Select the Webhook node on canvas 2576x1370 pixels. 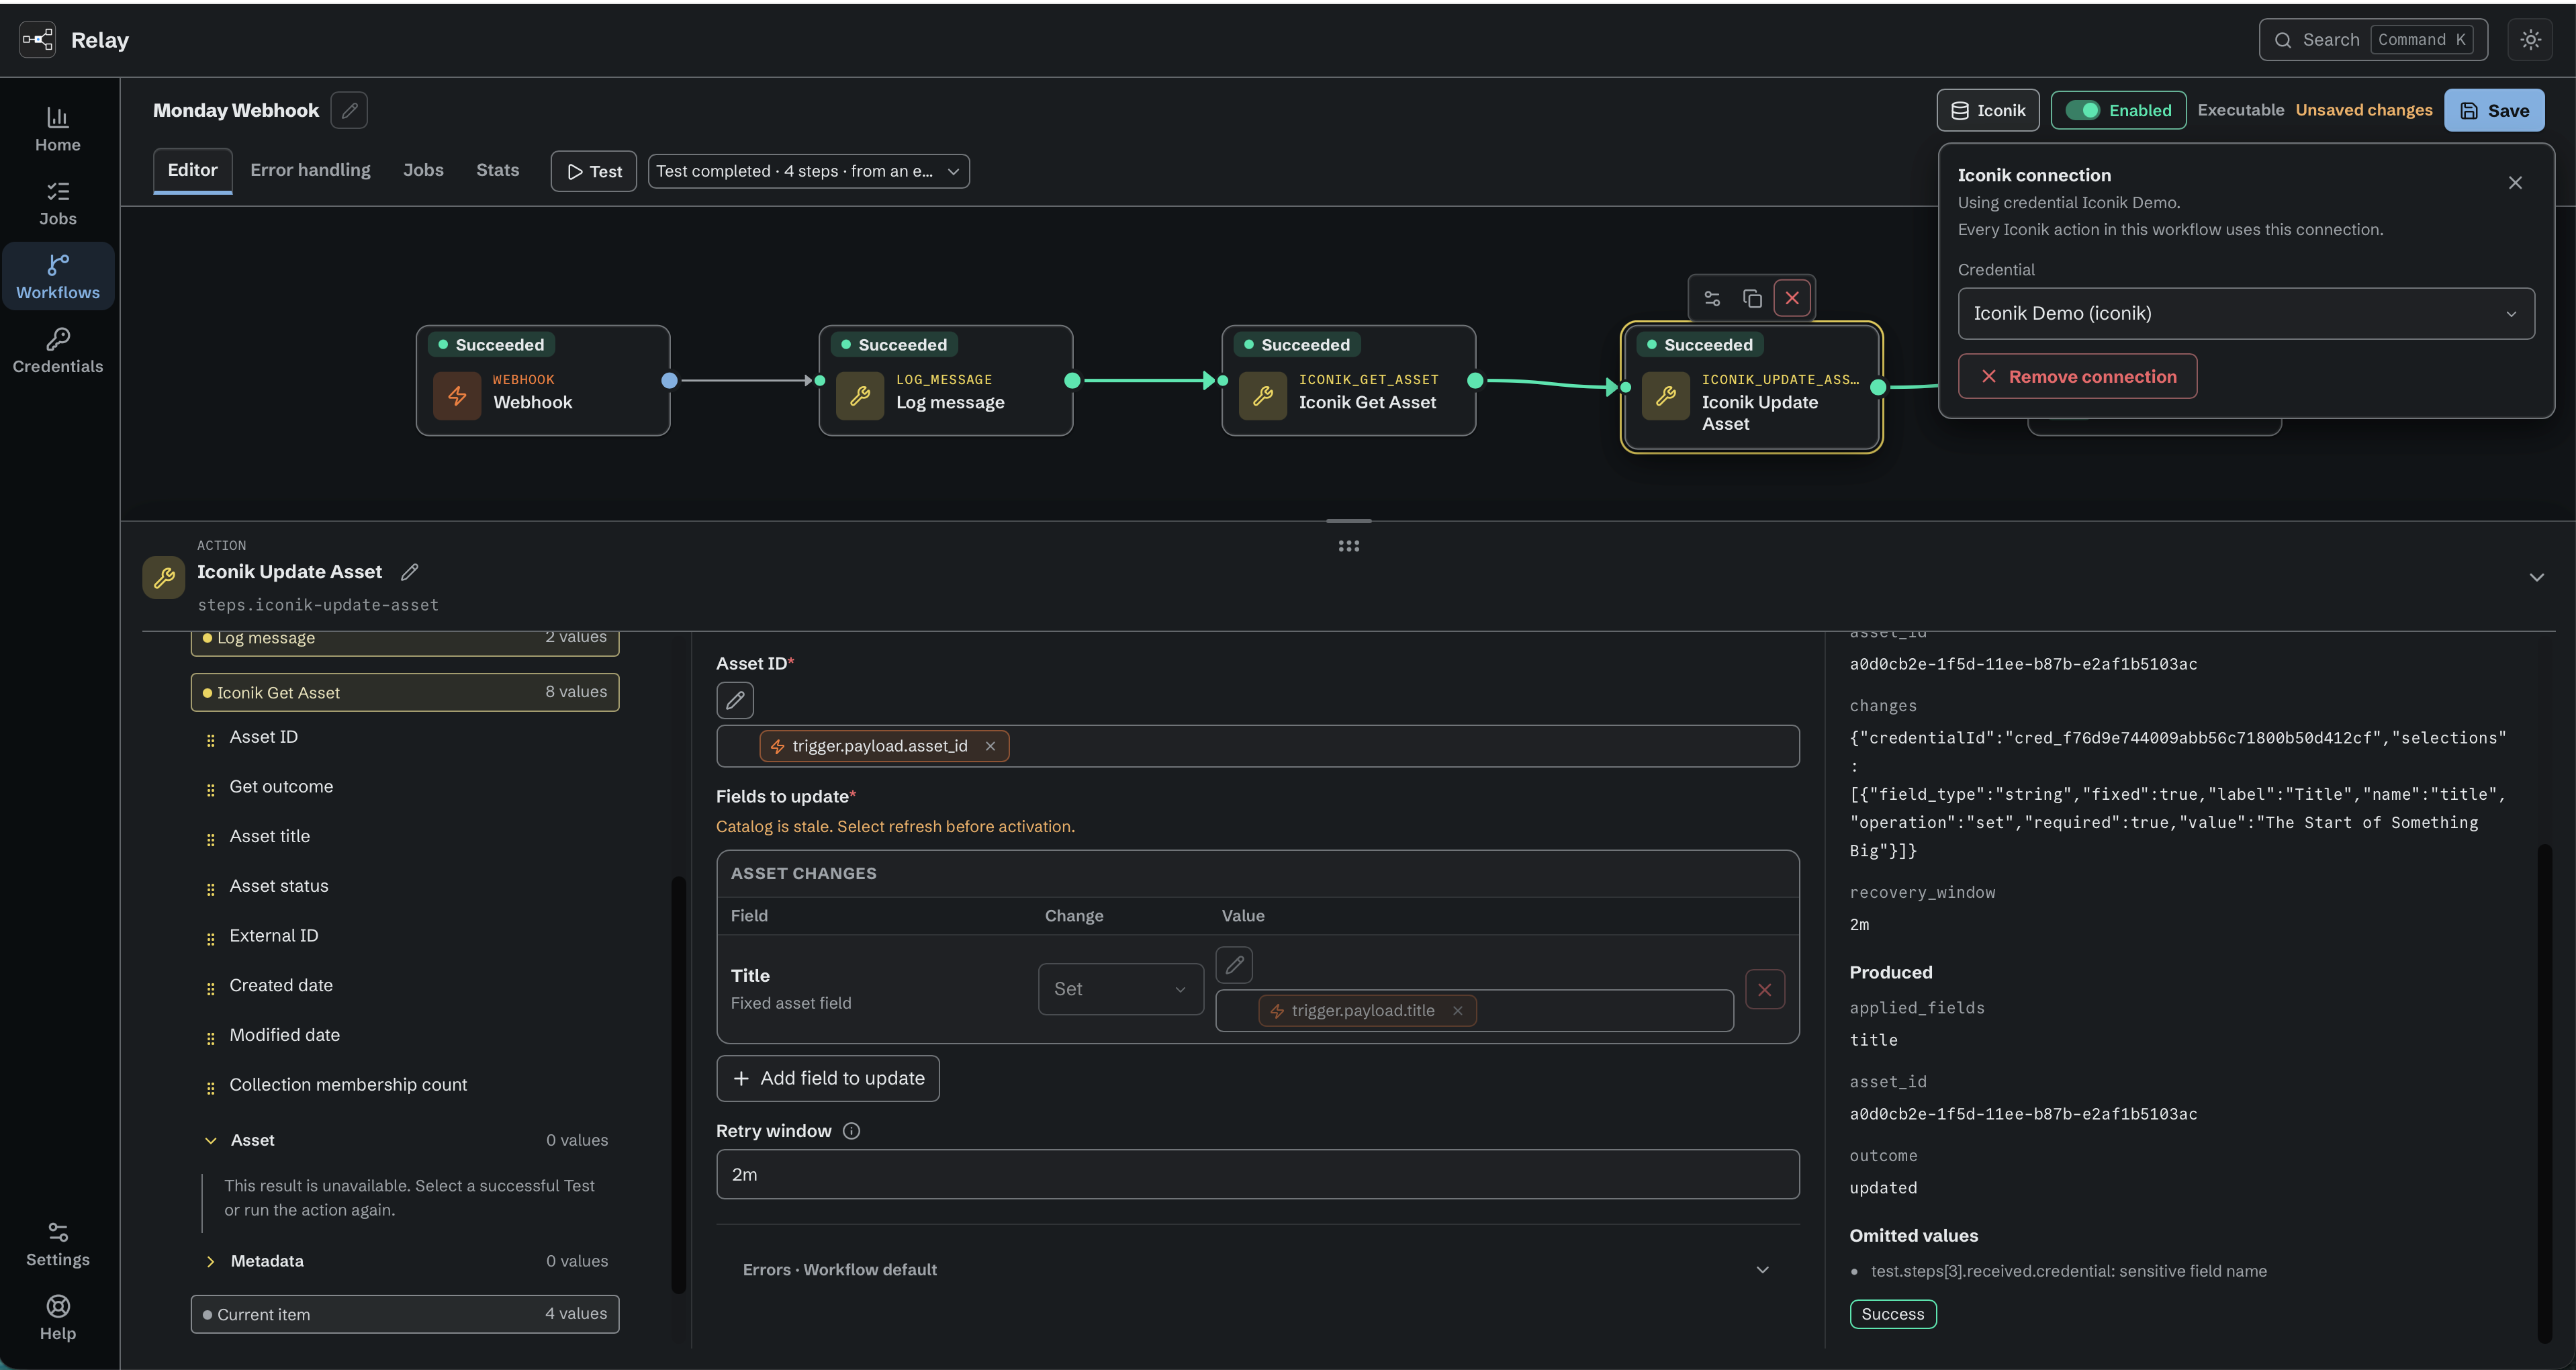pyautogui.click(x=543, y=380)
